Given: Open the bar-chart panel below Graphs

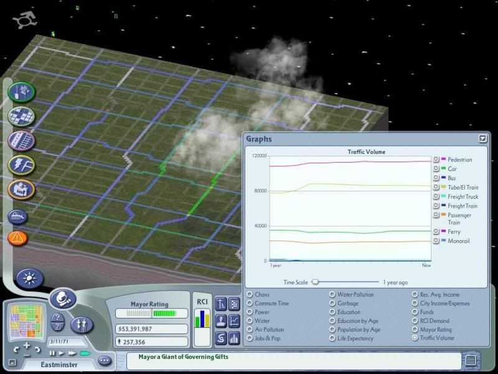Looking at the screenshot, I should [x=234, y=338].
